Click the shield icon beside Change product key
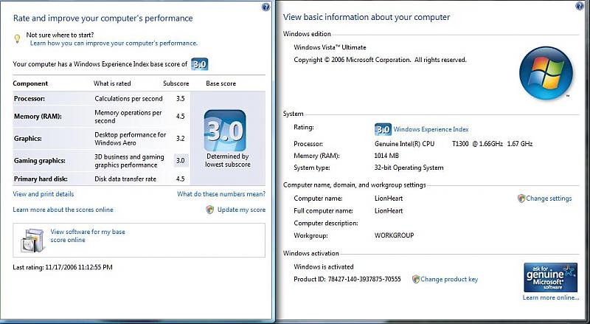The width and height of the screenshot is (590, 324). [416, 279]
